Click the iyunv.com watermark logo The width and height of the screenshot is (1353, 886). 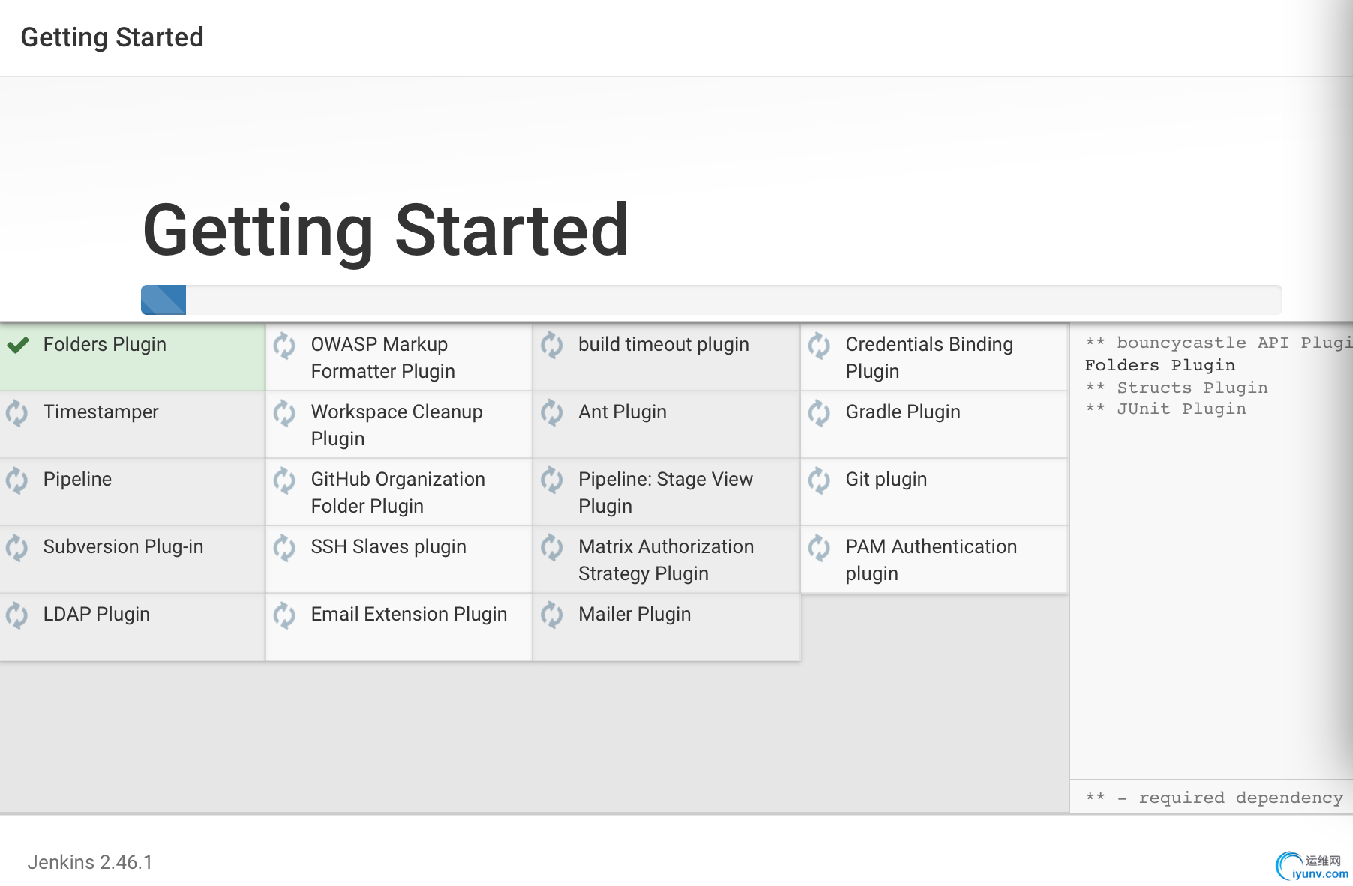pyautogui.click(x=1312, y=867)
